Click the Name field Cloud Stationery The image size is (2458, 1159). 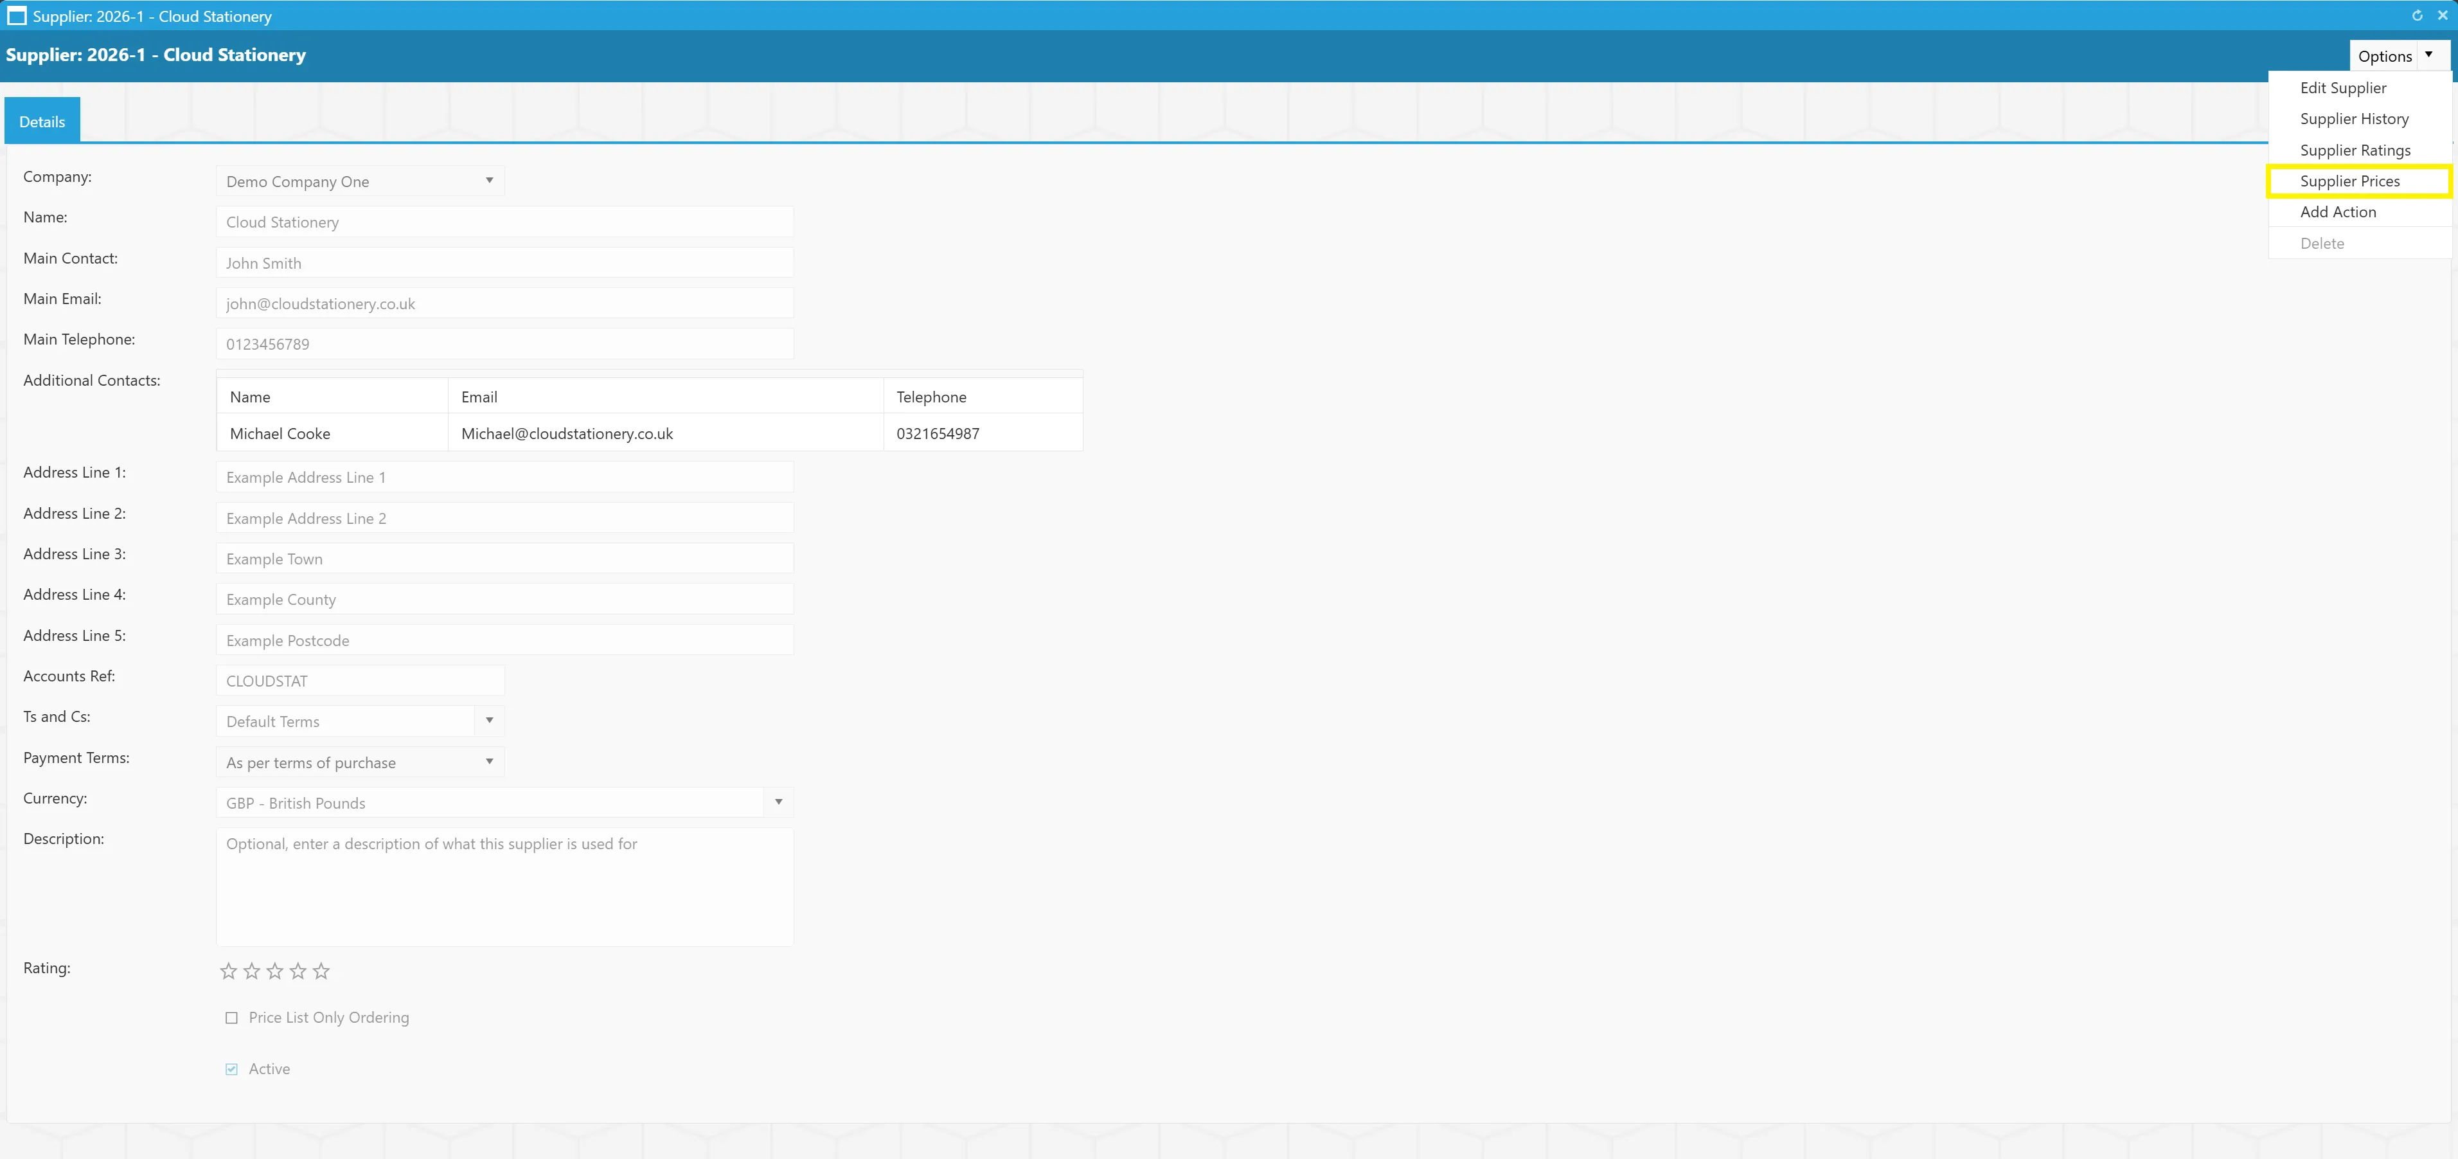point(504,222)
